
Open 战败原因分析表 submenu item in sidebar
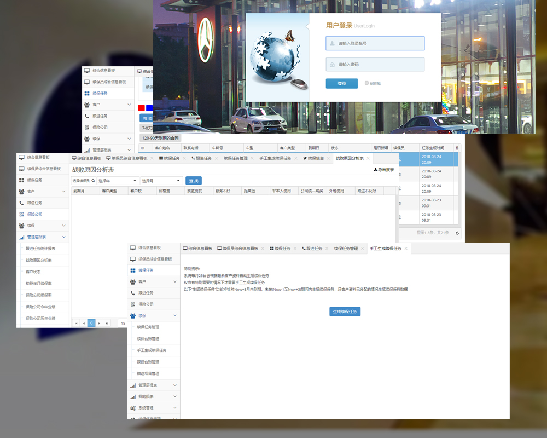point(38,260)
